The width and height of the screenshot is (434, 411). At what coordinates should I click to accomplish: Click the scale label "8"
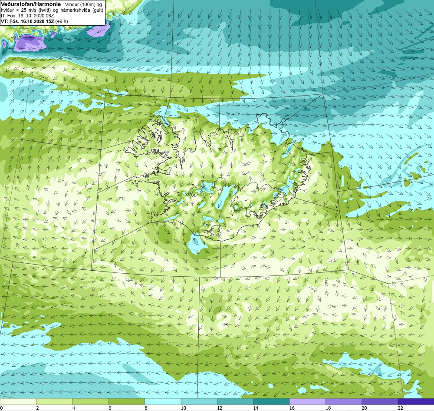pos(146,408)
